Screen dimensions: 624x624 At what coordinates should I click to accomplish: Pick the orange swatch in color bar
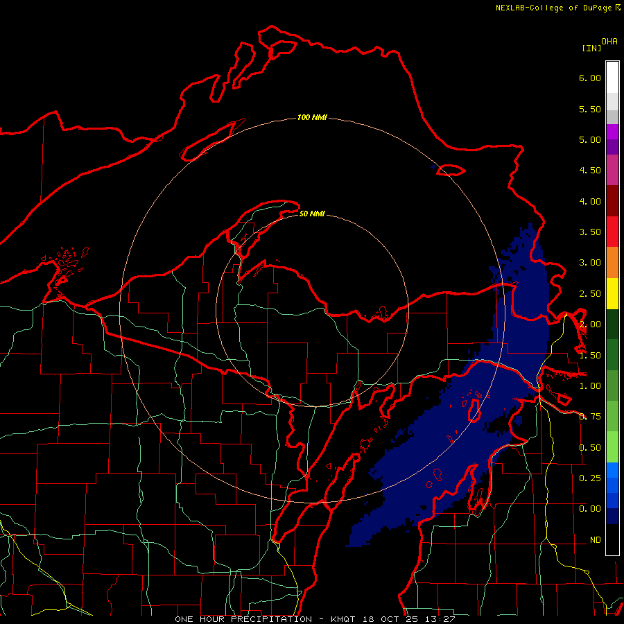click(x=612, y=263)
